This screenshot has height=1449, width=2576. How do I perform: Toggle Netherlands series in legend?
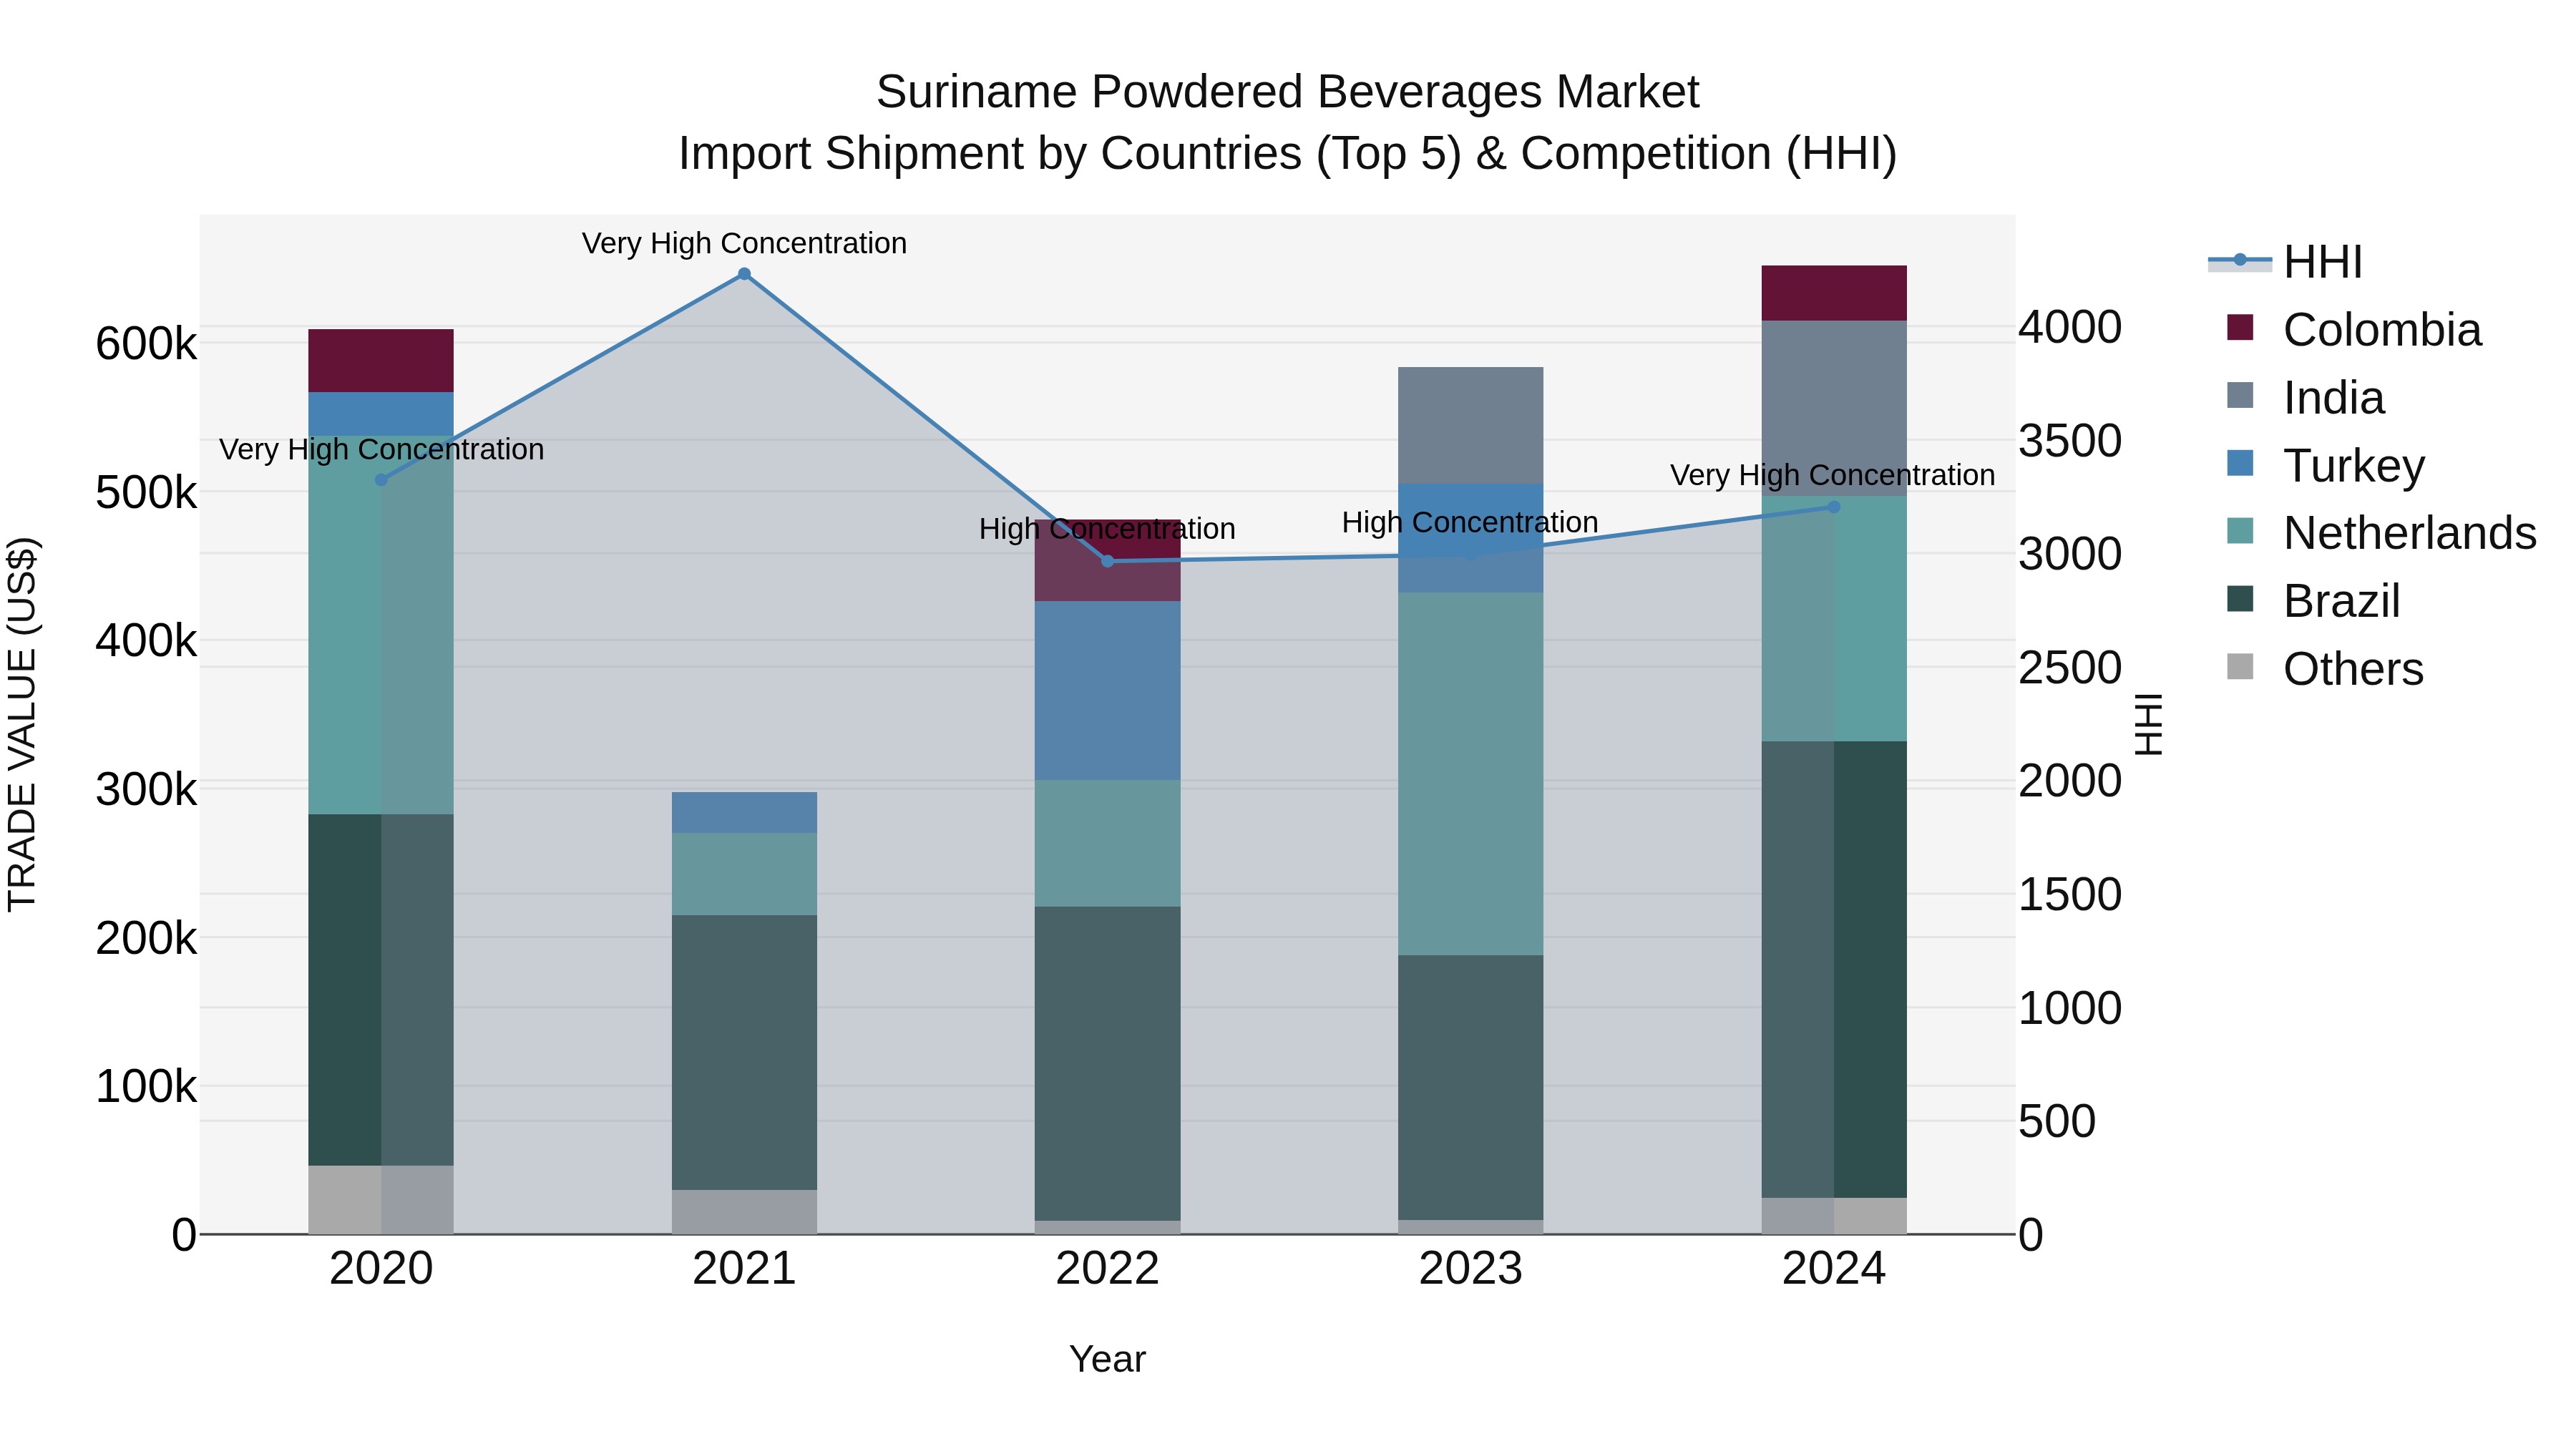(x=2382, y=533)
